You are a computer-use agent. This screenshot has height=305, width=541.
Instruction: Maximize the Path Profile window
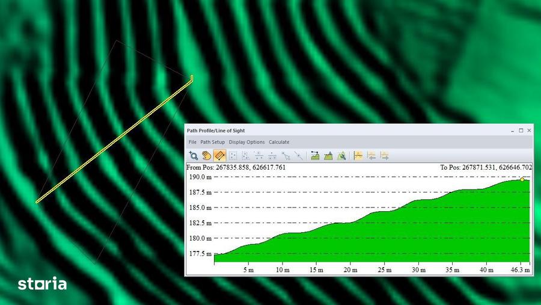tap(521, 130)
